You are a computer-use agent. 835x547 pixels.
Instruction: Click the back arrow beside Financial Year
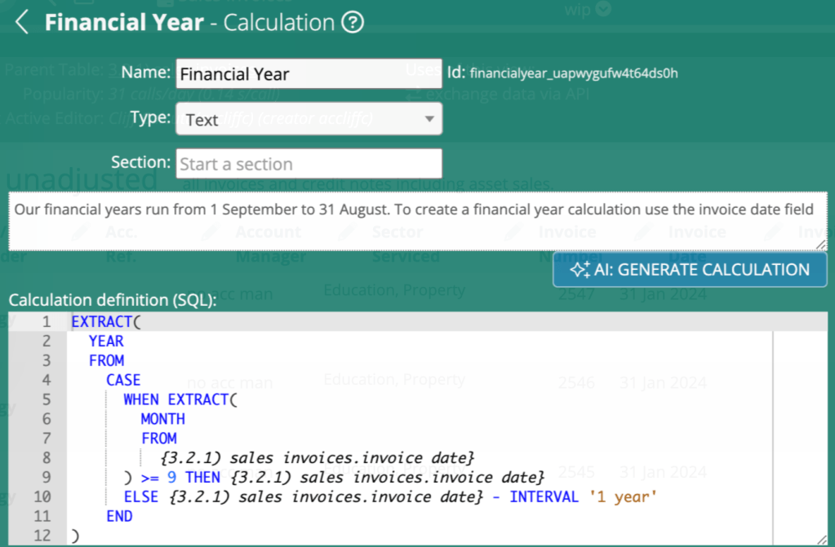[x=22, y=23]
